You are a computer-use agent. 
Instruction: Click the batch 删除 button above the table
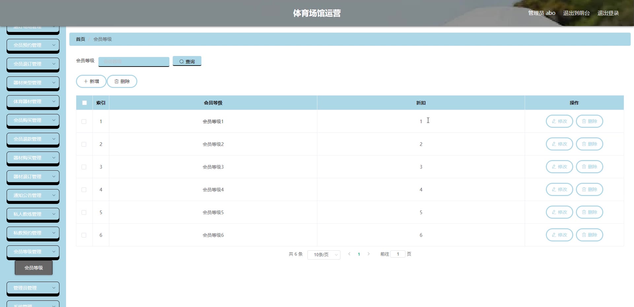coord(122,81)
